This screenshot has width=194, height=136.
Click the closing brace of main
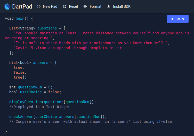(6, 131)
